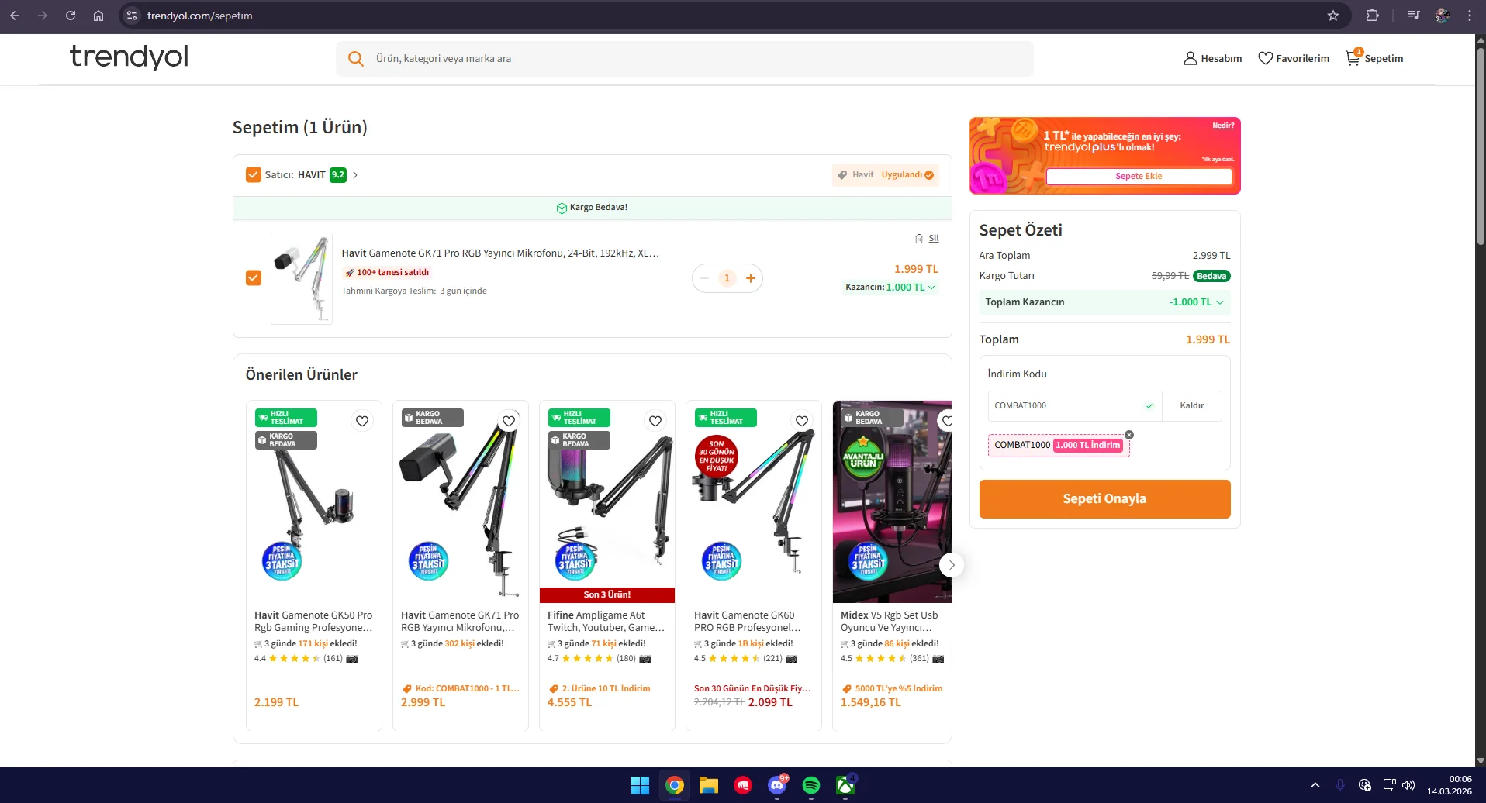Expand the HAVIT seller chevron
Screen dimensions: 1486x803
click(x=355, y=175)
